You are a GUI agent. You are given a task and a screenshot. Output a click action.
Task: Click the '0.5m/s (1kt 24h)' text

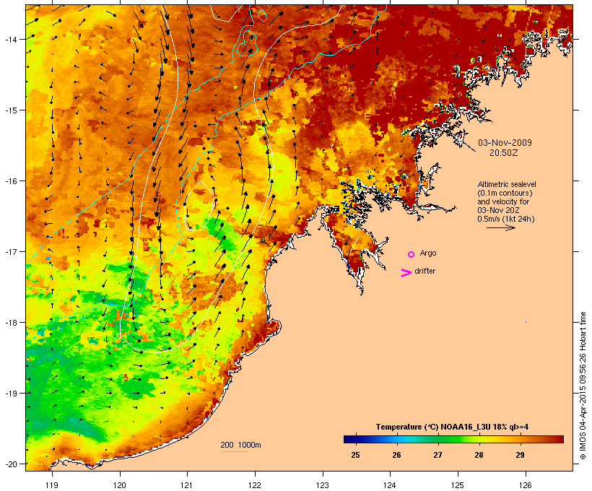click(x=506, y=219)
